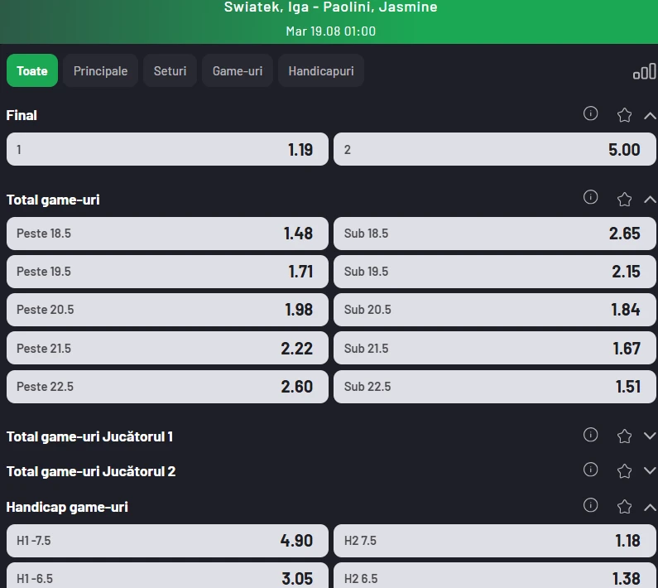Choose H1 -7.5 handicap at 4.90
Screen dimensions: 658x588
point(167,541)
